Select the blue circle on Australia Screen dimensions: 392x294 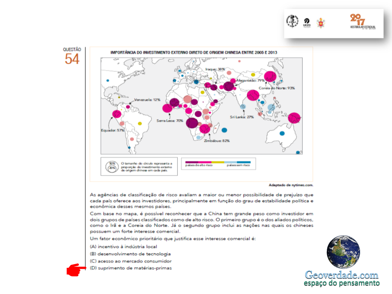282,133
